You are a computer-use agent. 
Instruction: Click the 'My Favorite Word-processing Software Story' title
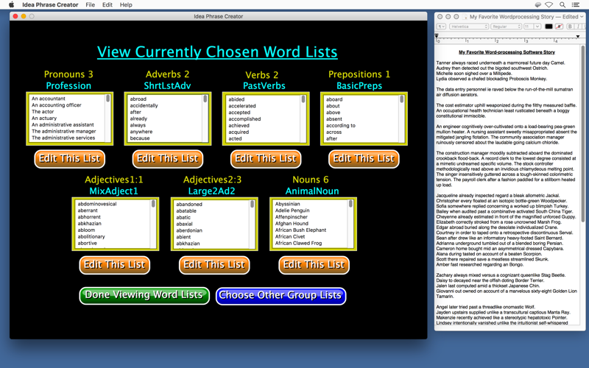[507, 52]
